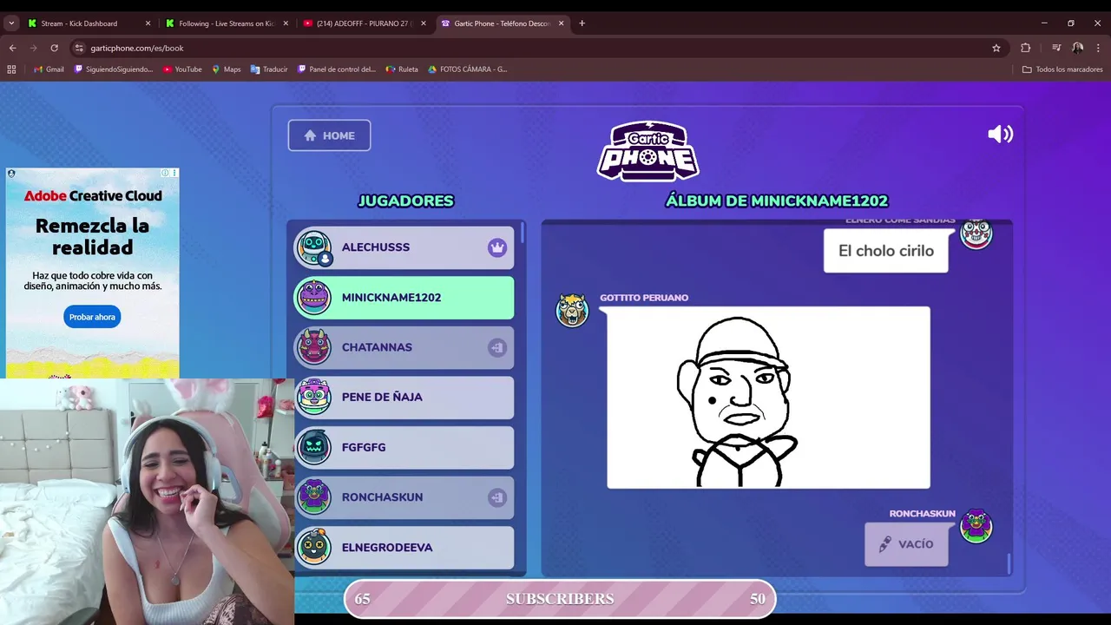
Task: Click the JUGADORES heading
Action: (405, 201)
